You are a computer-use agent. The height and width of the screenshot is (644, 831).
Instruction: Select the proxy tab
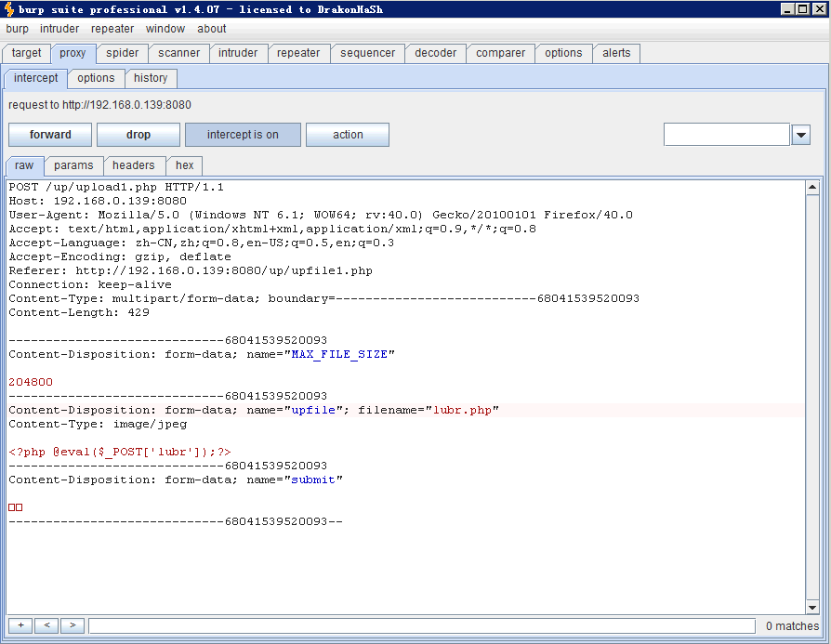point(73,53)
